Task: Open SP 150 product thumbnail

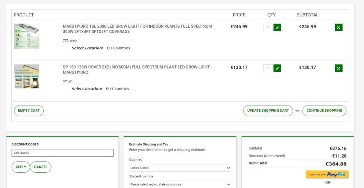Action: click(27, 76)
